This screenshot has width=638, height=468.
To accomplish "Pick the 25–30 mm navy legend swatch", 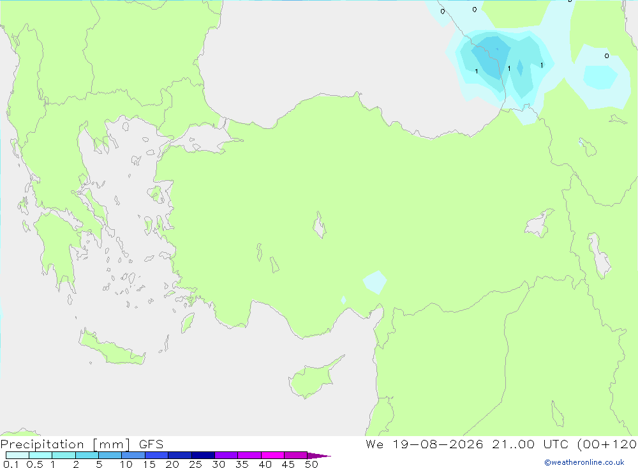I will click(x=203, y=455).
